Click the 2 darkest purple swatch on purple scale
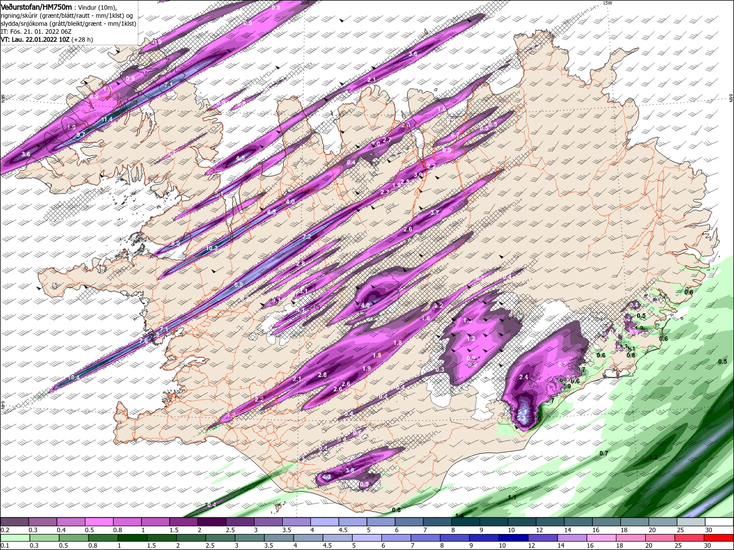This screenshot has width=734, height=550. point(212,522)
